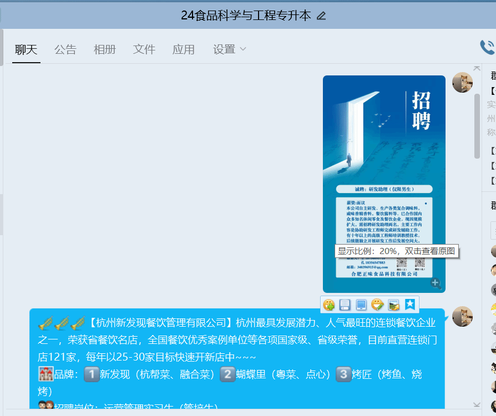Jump to top with chat scroll-up arrow
This screenshot has width=496, height=416.
477,68
